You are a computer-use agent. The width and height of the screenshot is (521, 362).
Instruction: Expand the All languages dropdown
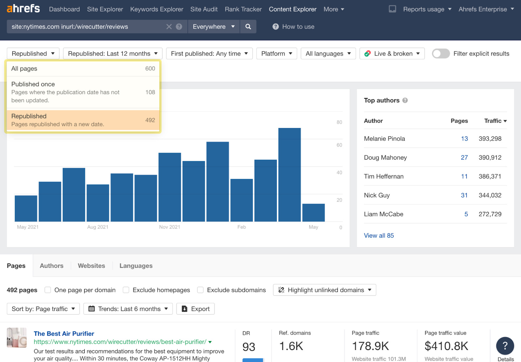click(x=328, y=53)
